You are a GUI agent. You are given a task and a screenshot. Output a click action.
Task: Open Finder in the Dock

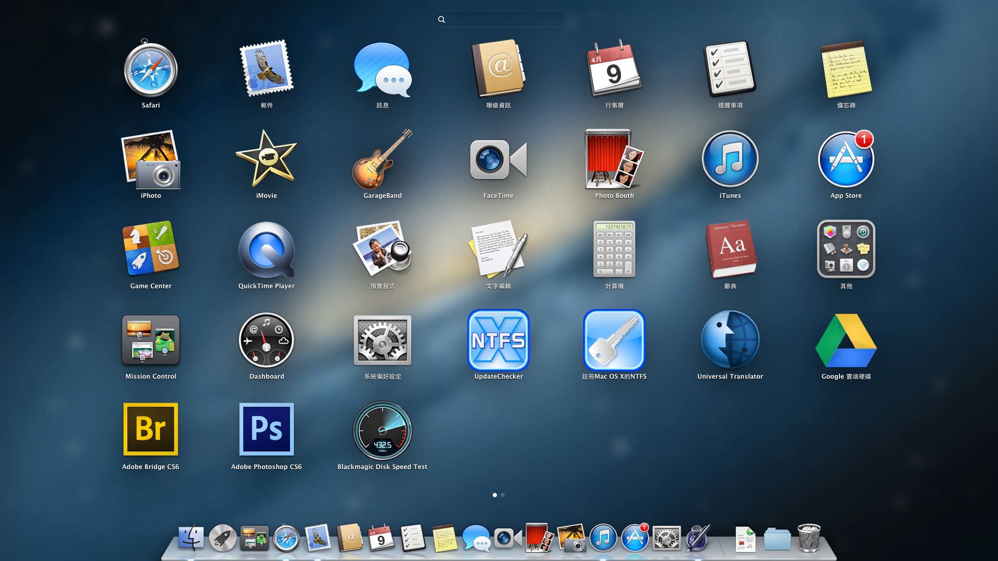[x=191, y=538]
